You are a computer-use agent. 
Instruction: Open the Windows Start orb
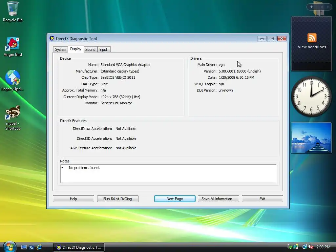(x=10, y=247)
